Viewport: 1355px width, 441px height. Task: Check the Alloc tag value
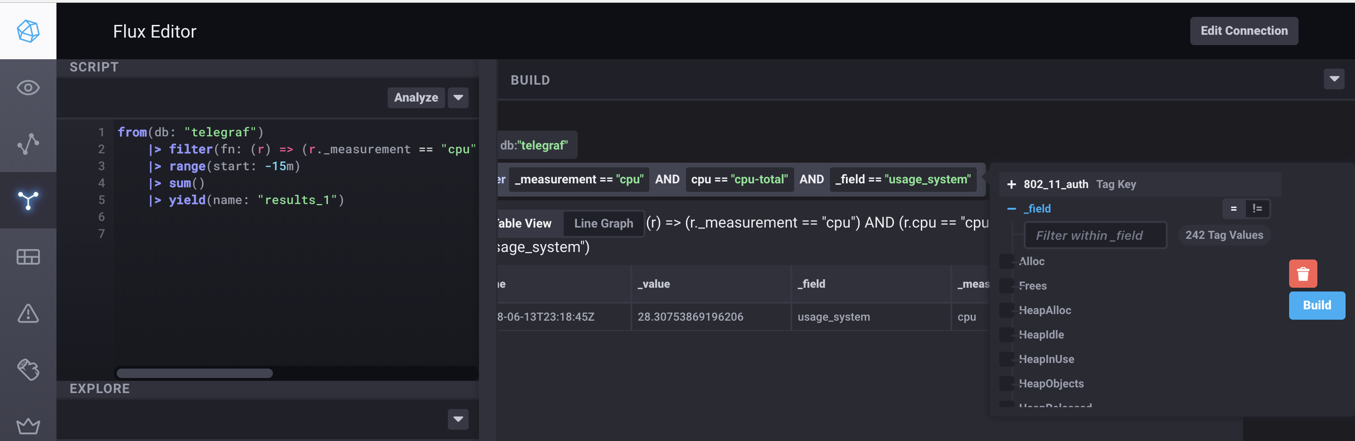tap(1007, 261)
